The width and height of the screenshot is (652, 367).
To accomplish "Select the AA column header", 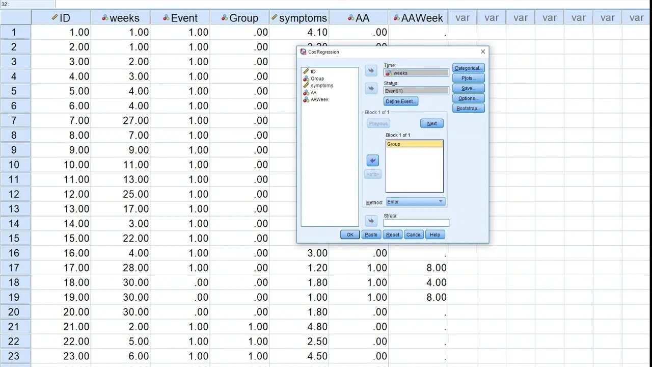I will point(359,18).
